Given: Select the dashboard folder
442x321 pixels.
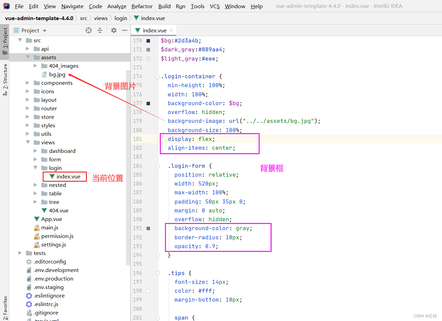Looking at the screenshot, I should tap(58, 151).
